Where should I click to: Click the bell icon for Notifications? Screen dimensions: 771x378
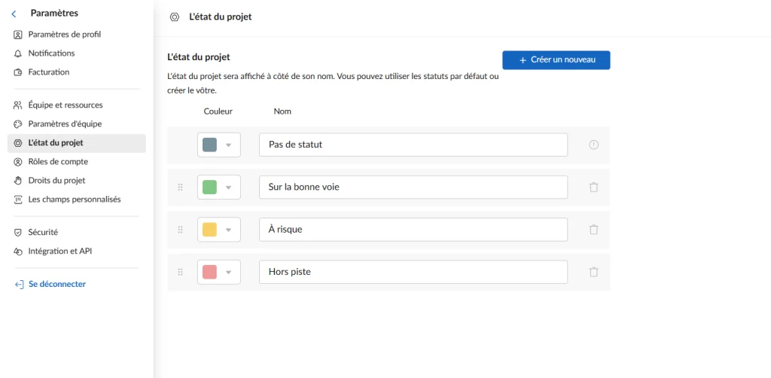coord(18,53)
